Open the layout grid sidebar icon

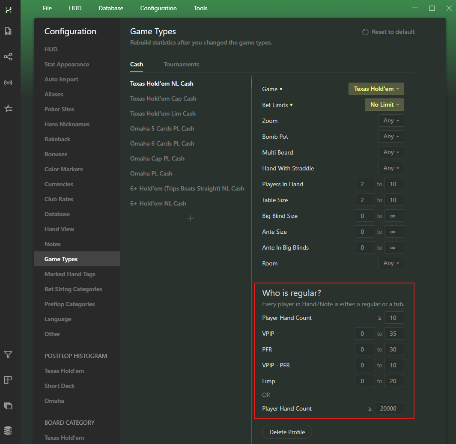click(x=8, y=380)
